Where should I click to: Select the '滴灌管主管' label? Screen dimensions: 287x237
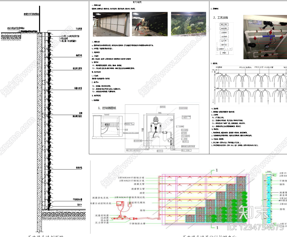pyautogui.click(x=138, y=189)
